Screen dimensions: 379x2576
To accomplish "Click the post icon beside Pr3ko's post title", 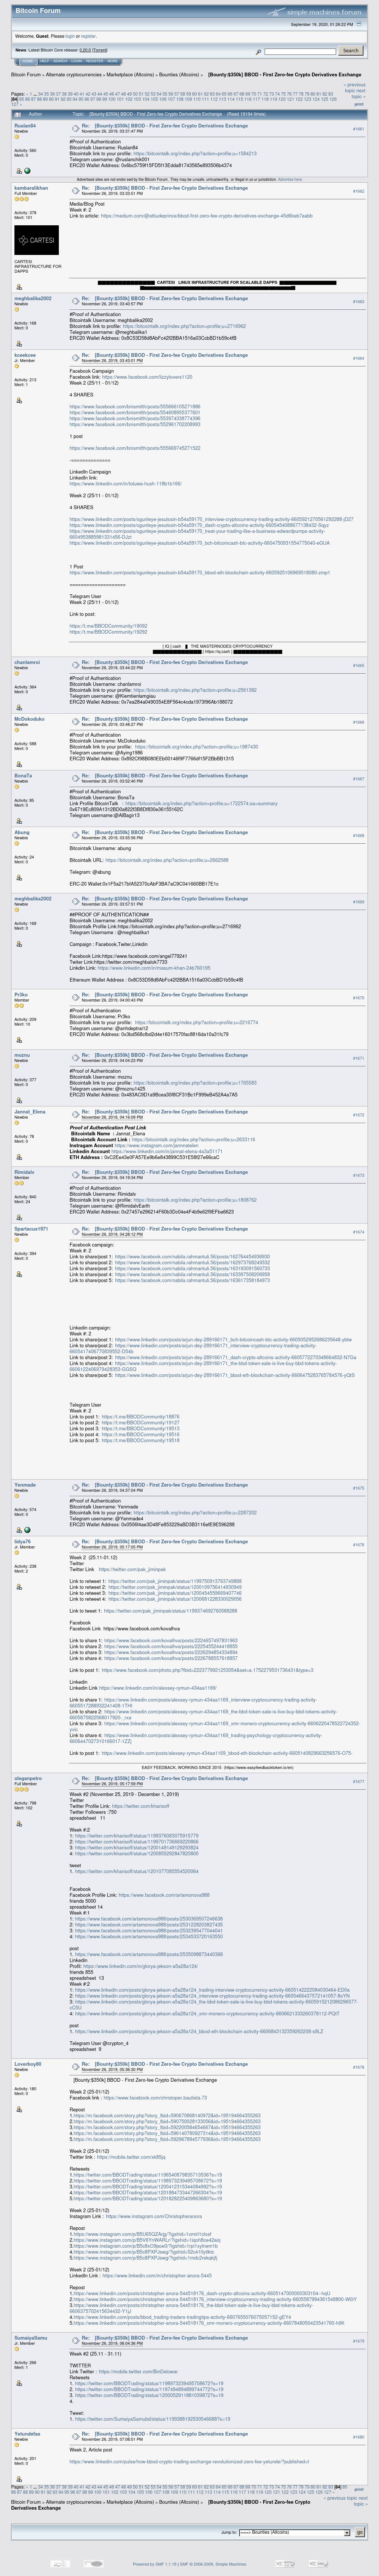I will coord(75,997).
